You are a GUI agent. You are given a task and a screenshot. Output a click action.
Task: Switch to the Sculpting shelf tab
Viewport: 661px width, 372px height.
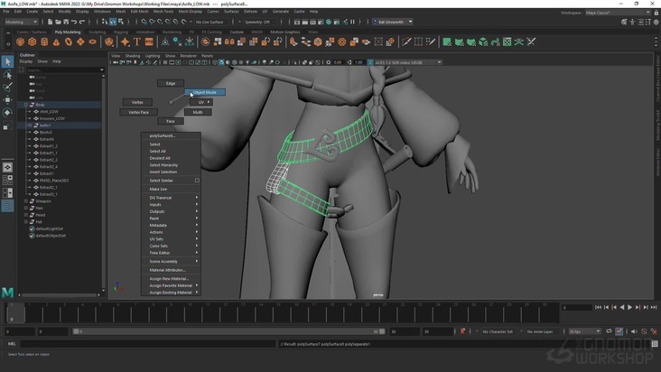click(x=97, y=32)
